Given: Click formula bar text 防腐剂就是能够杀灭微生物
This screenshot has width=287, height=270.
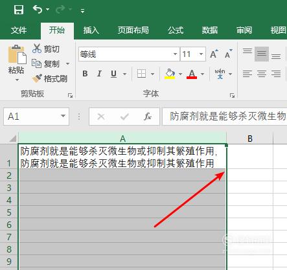Looking at the screenshot, I should point(227,117).
